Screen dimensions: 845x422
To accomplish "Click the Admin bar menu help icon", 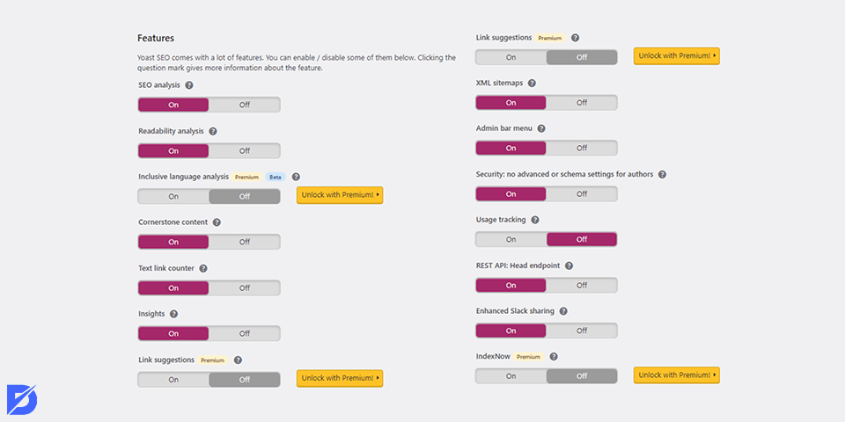I will [541, 128].
